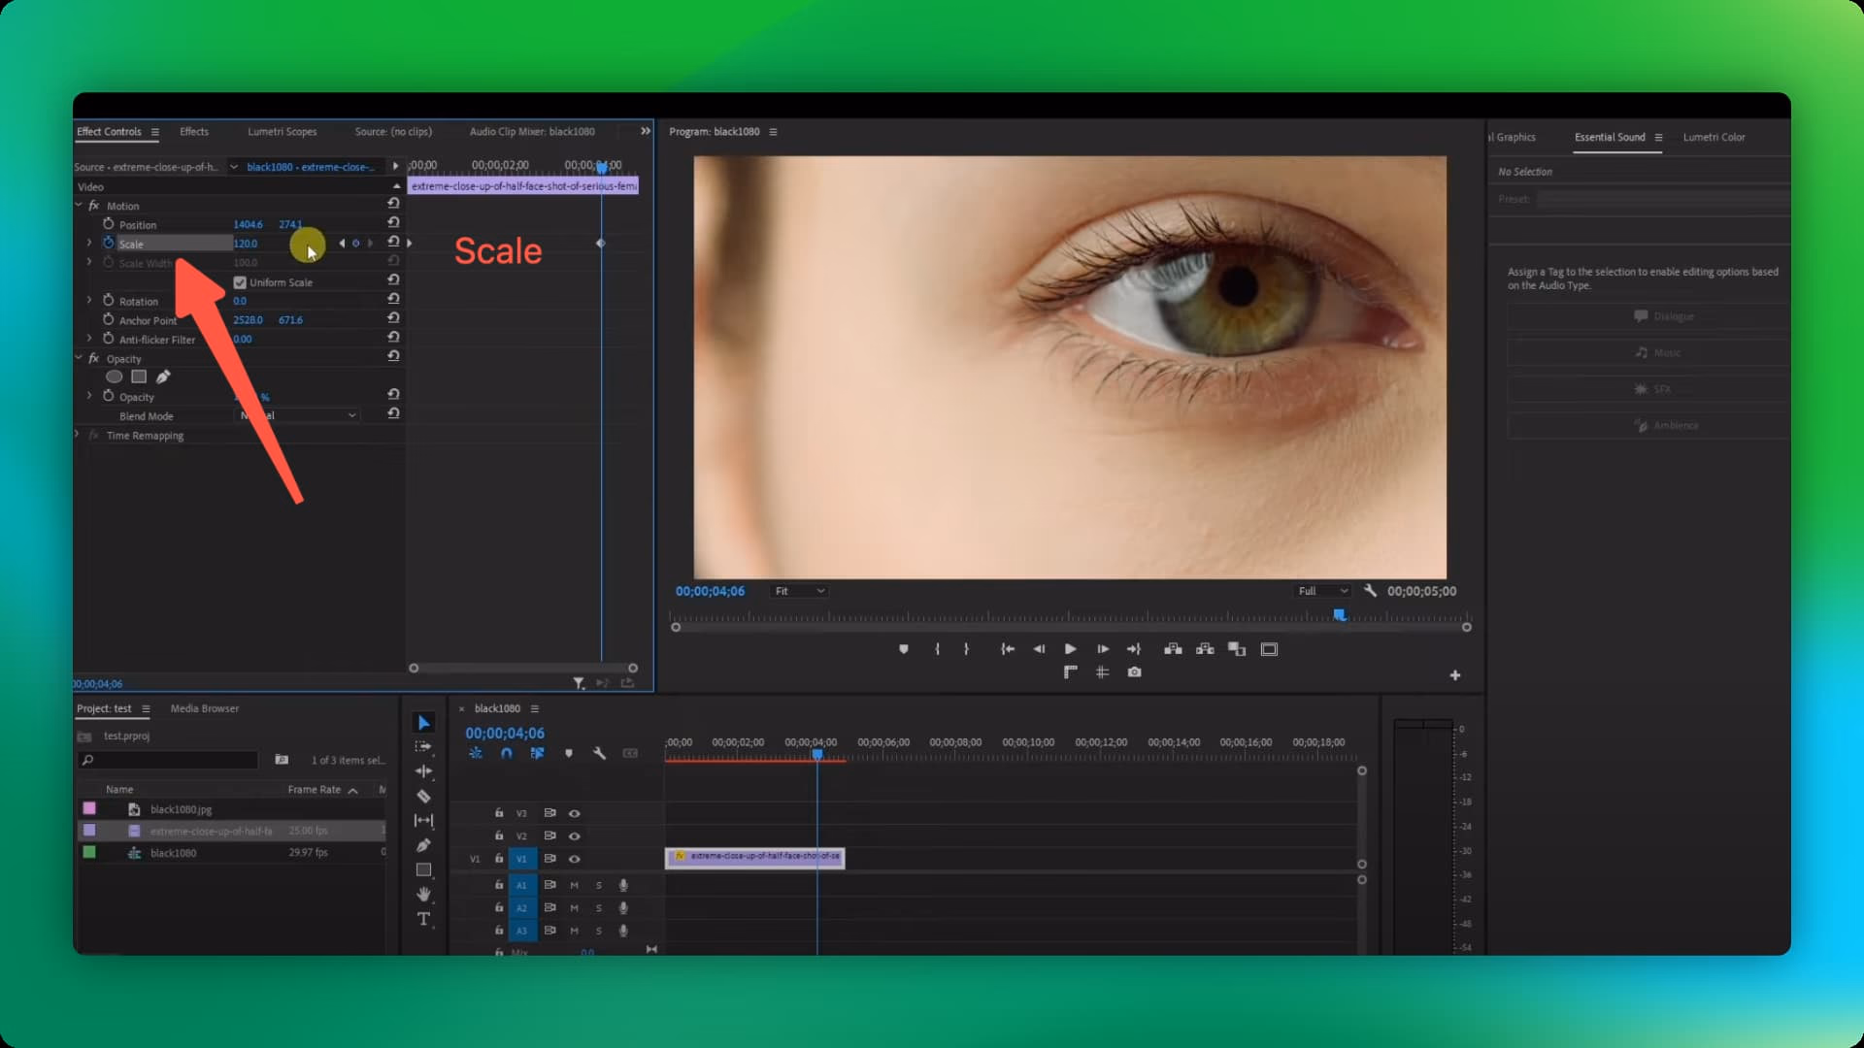Mute audio track A1
This screenshot has height=1048, width=1864.
click(574, 885)
